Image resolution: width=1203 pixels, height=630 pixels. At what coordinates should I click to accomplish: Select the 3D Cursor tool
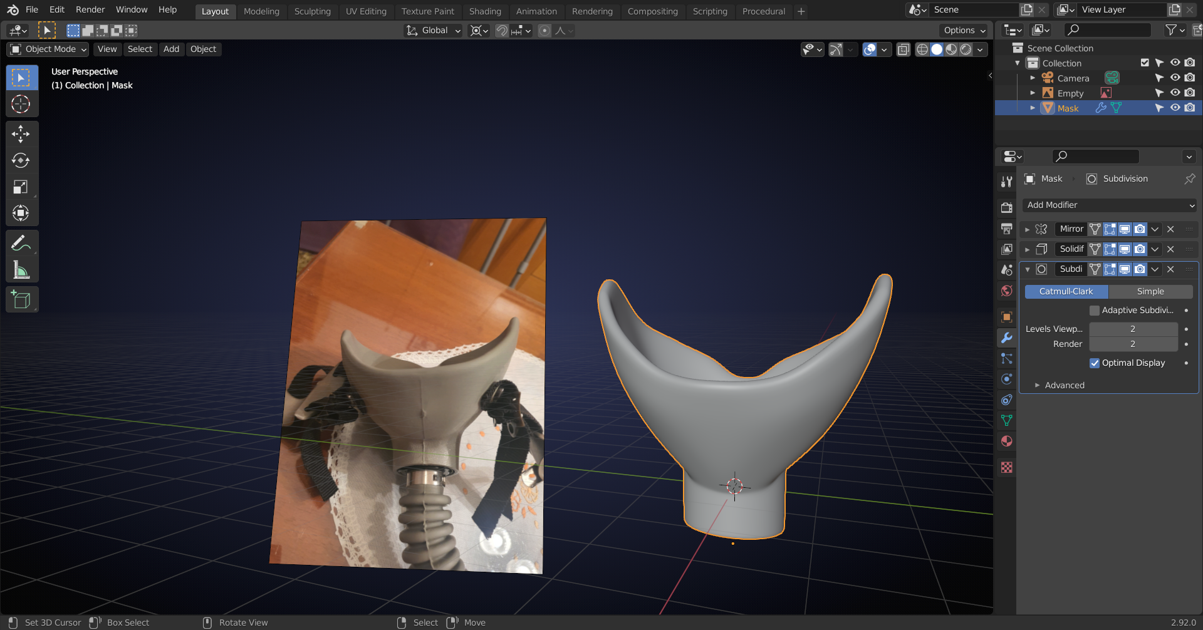click(x=21, y=104)
